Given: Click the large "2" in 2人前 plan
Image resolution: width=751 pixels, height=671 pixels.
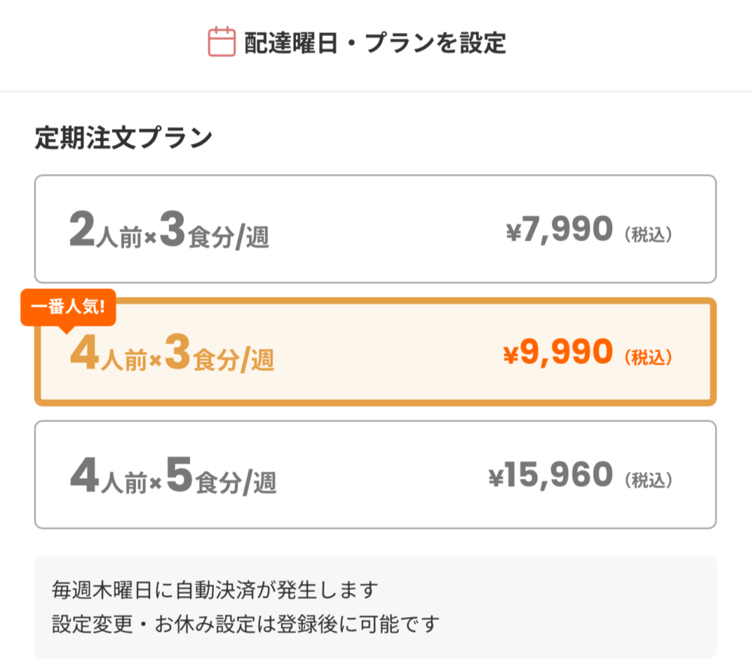Looking at the screenshot, I should pos(81,230).
